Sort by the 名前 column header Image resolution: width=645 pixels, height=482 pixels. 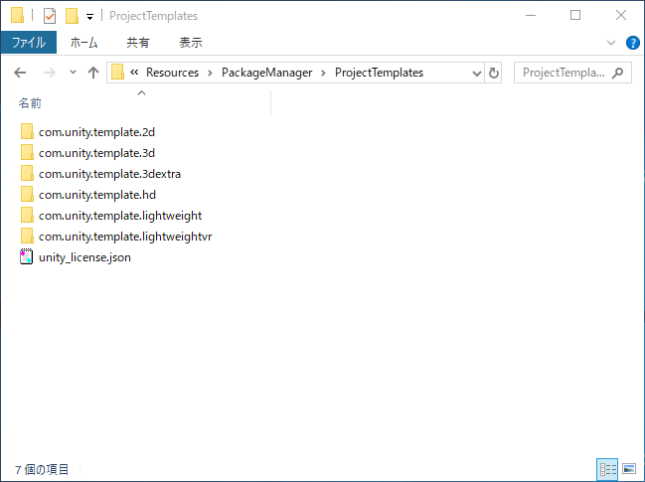click(30, 103)
